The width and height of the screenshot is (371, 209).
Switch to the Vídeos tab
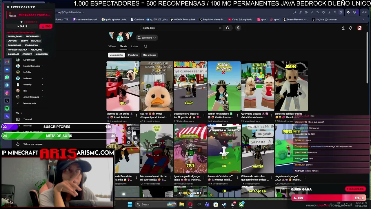point(112,46)
